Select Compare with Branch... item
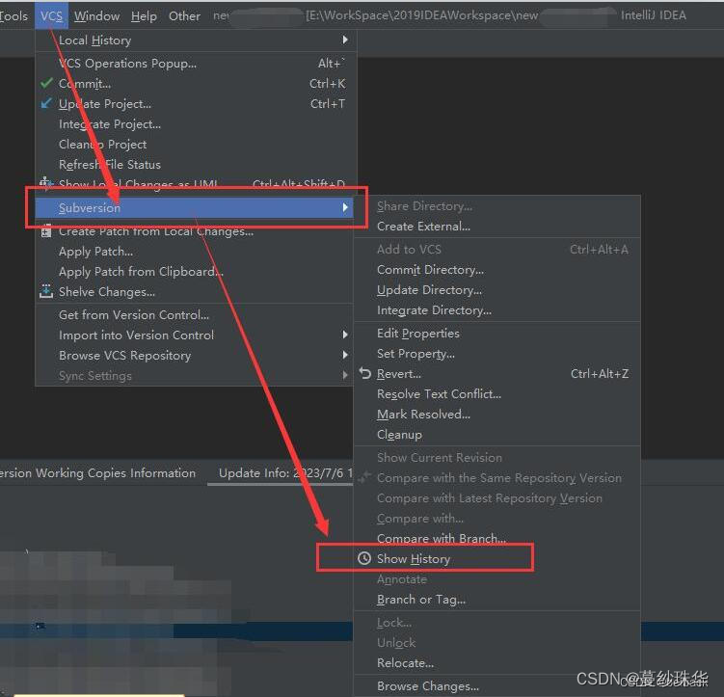Image resolution: width=724 pixels, height=697 pixels. click(x=496, y=538)
